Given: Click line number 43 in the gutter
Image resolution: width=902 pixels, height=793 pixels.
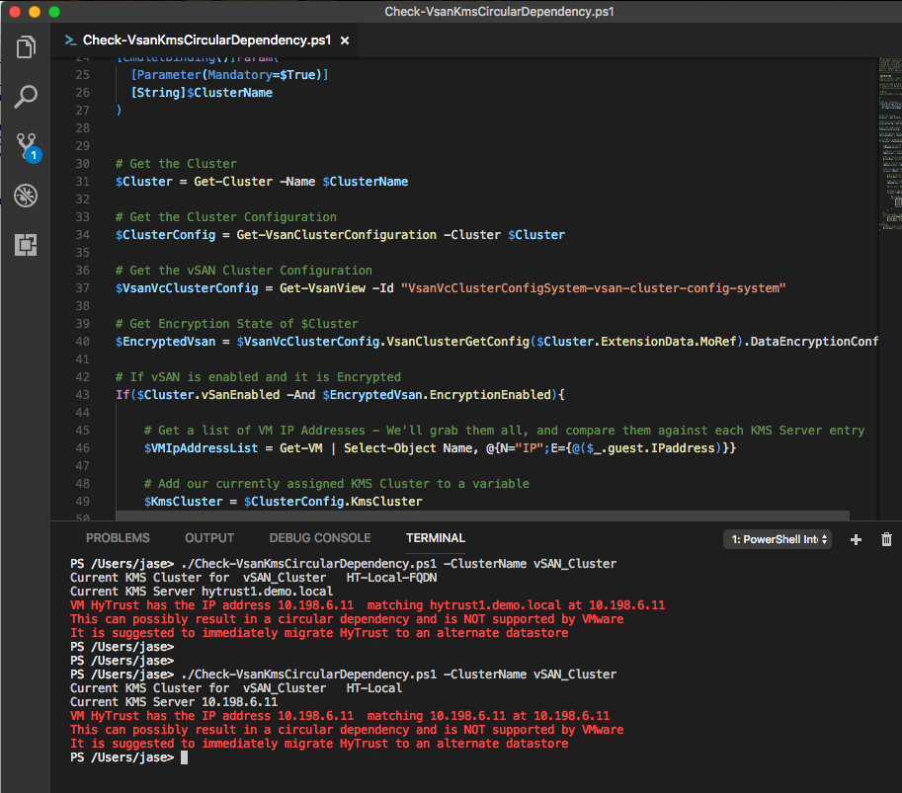Looking at the screenshot, I should (x=82, y=395).
